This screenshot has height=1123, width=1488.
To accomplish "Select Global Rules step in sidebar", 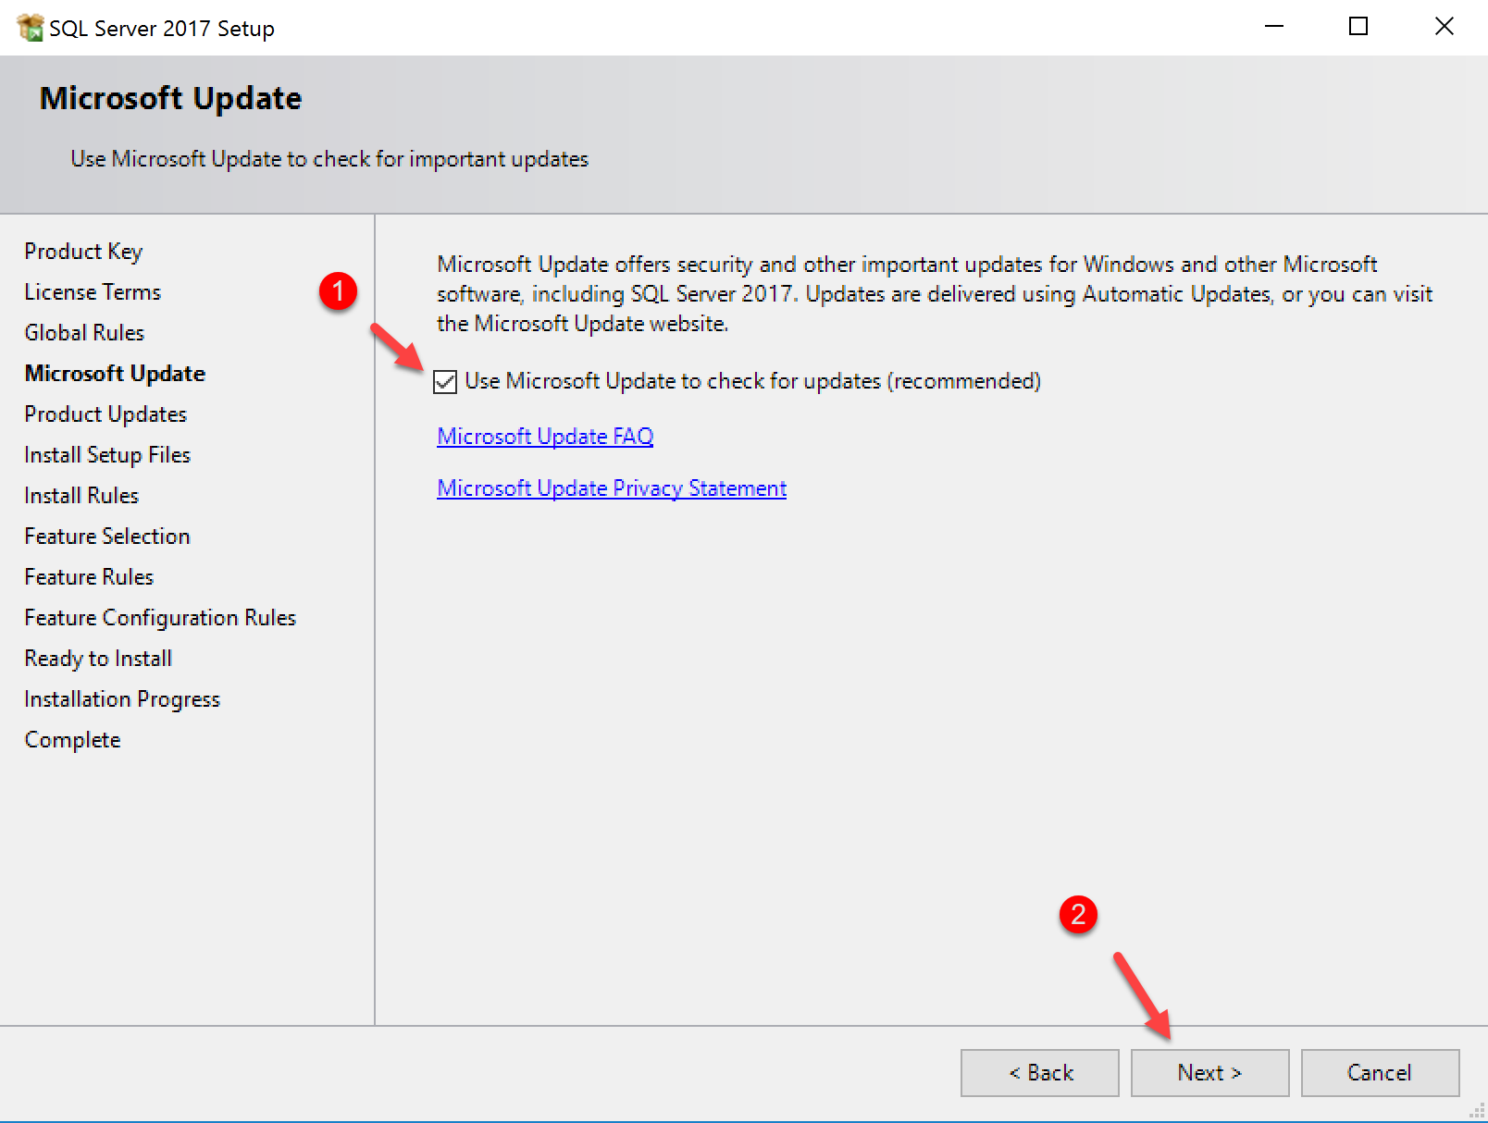I will pos(84,333).
